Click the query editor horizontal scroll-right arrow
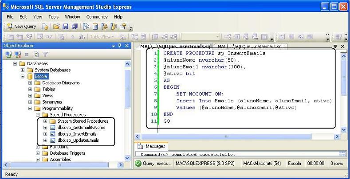The image size is (350, 179). (337, 136)
